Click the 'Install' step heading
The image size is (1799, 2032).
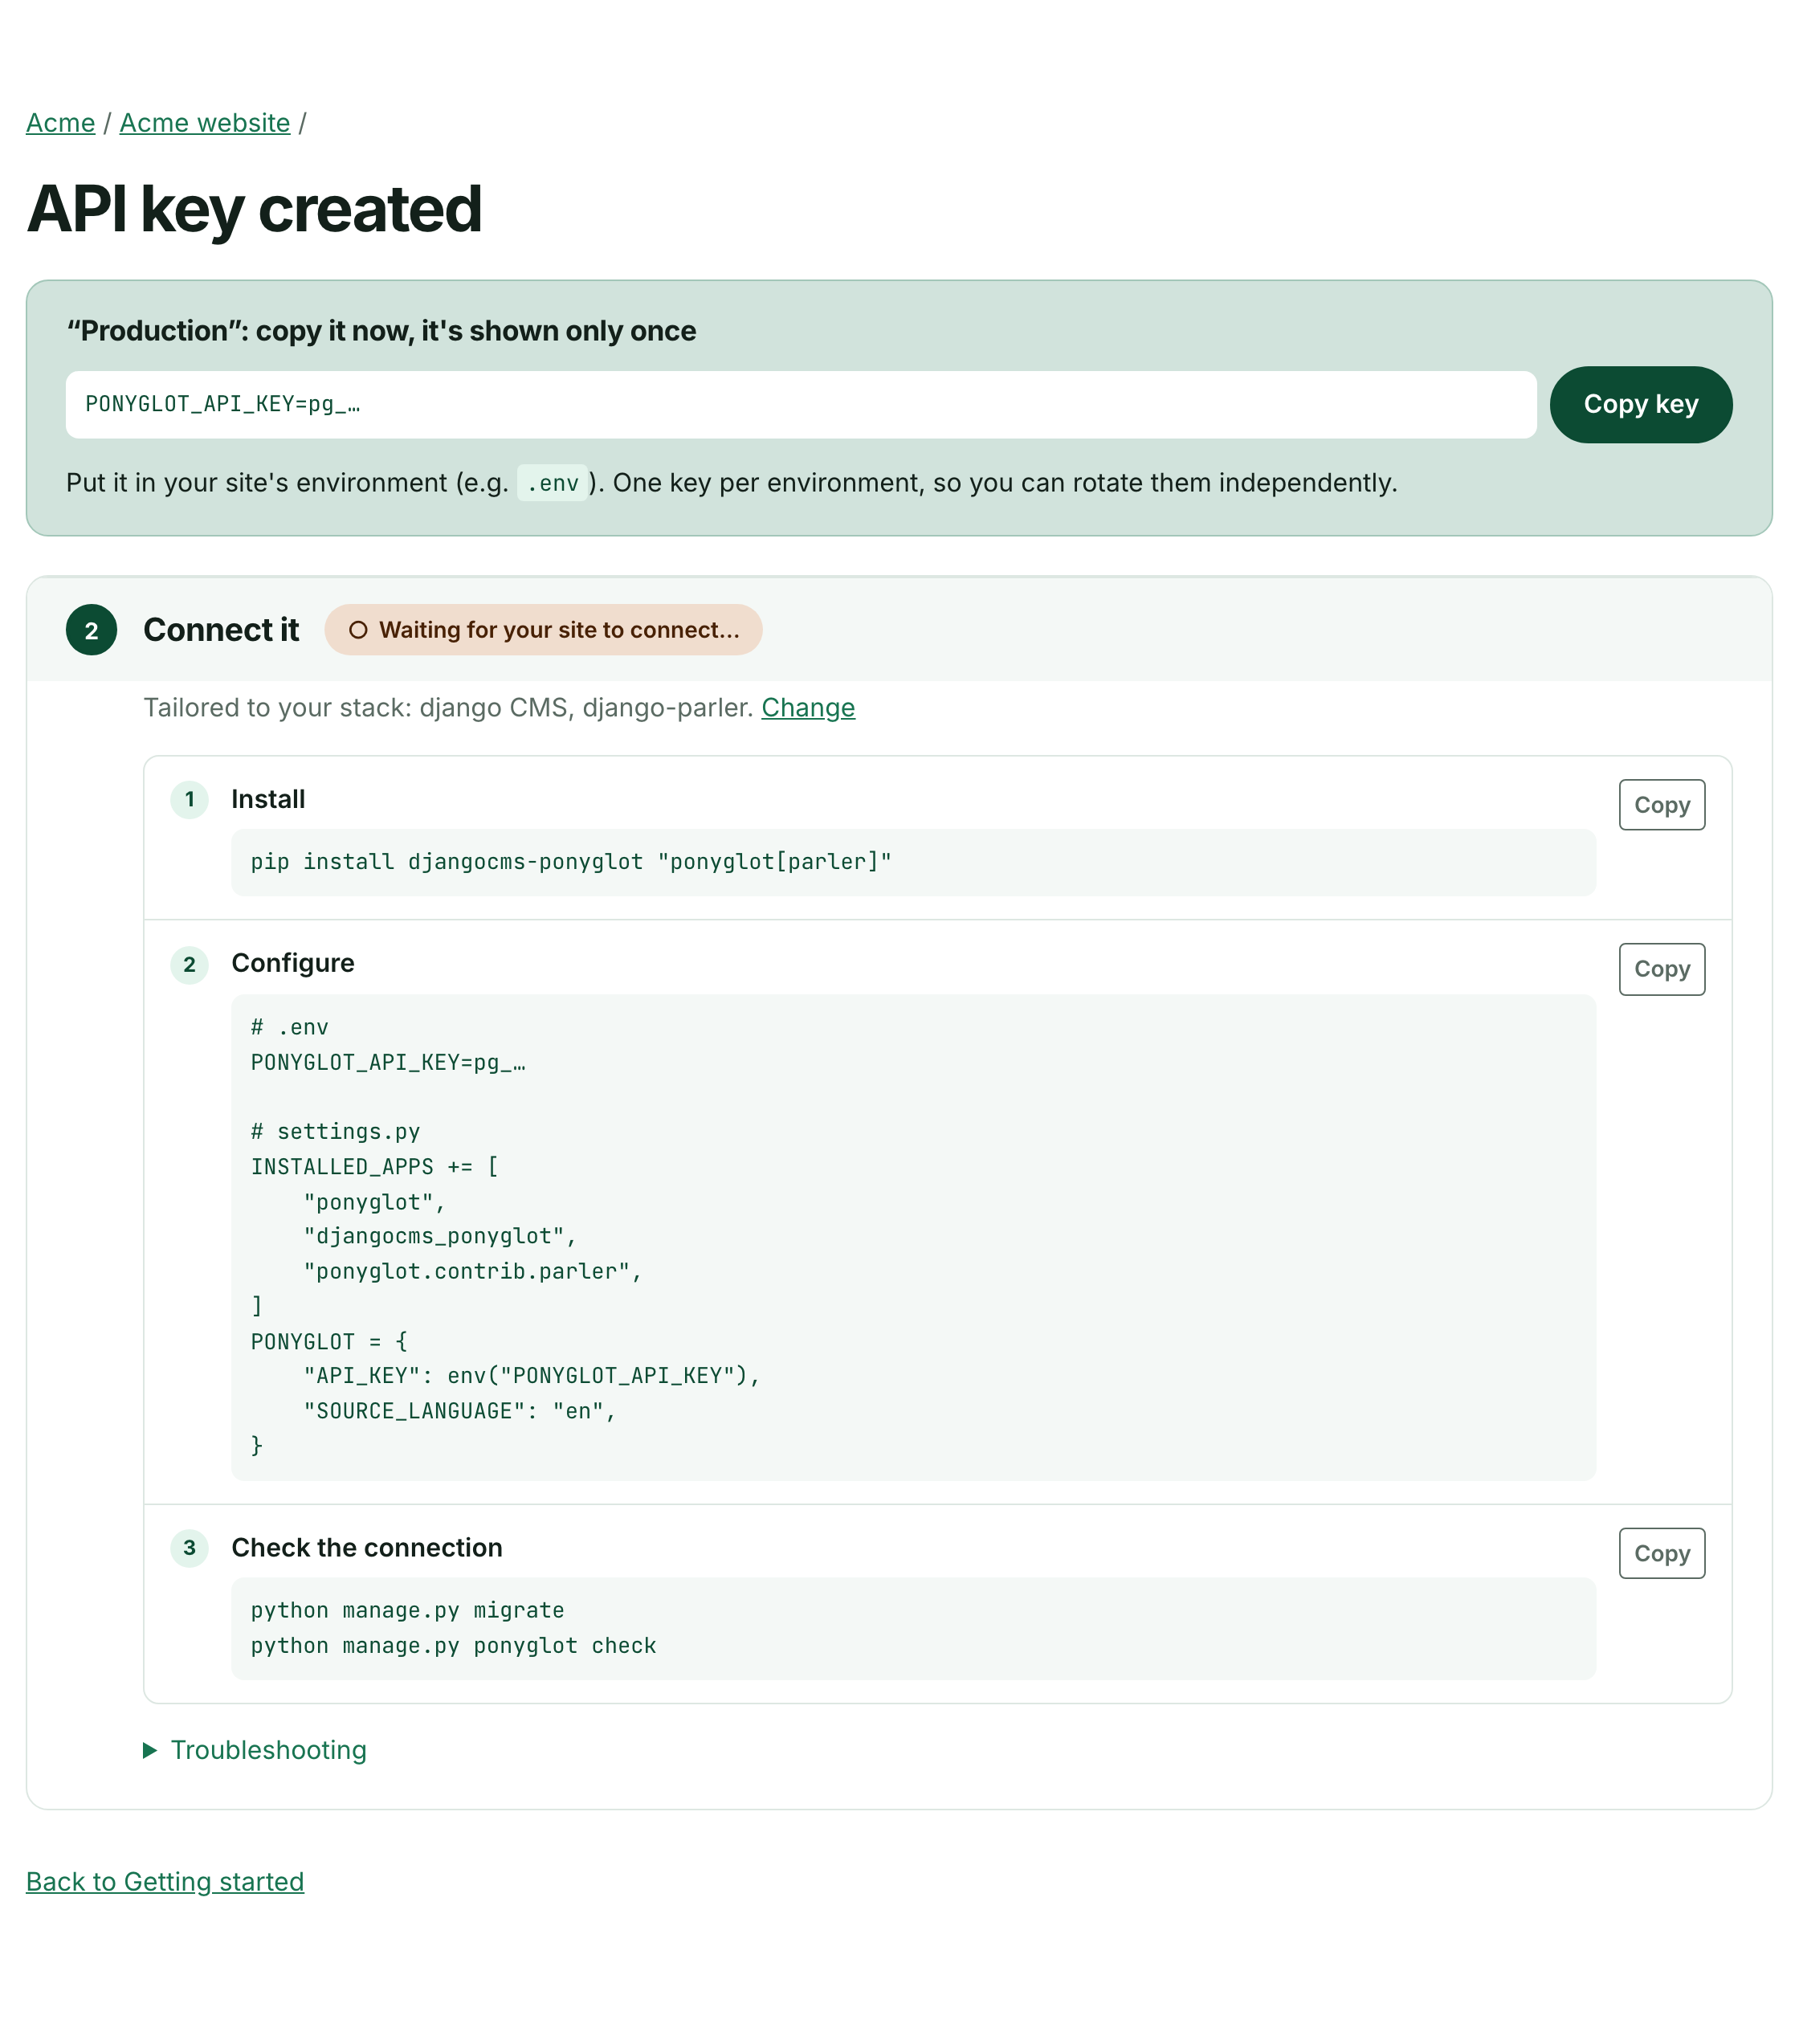click(x=268, y=799)
